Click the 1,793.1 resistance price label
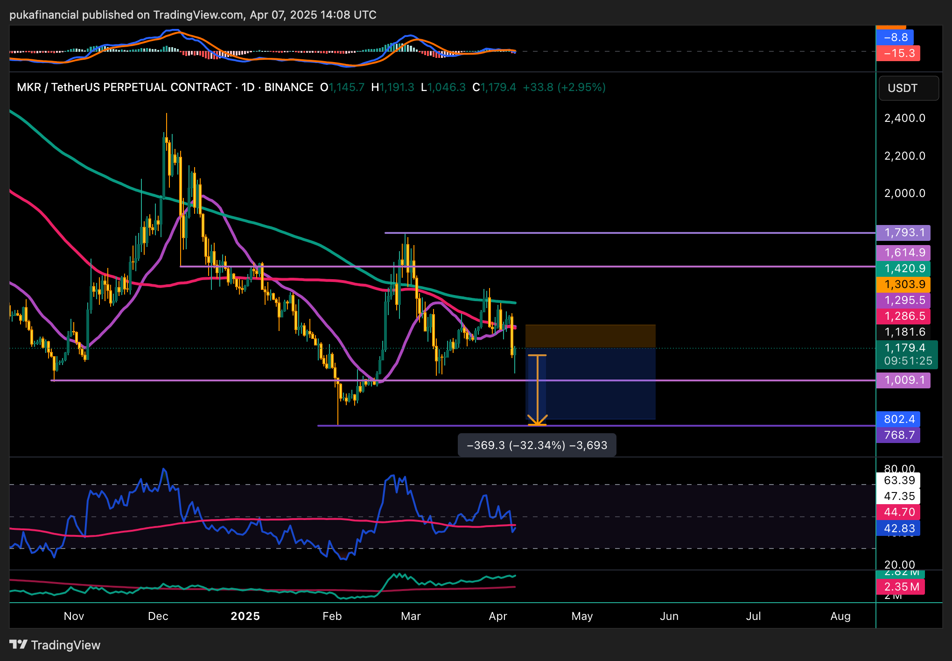The height and width of the screenshot is (661, 952). pos(903,232)
